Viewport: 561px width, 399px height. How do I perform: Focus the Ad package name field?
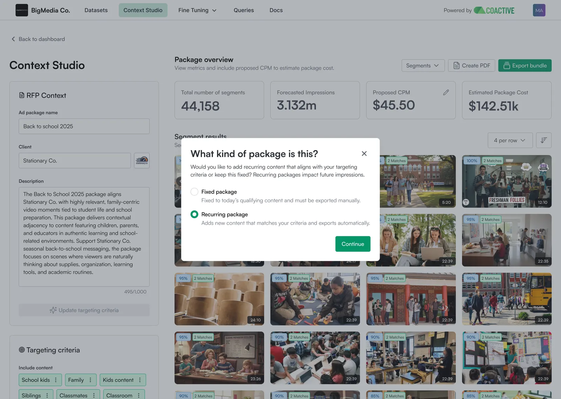pos(84,126)
